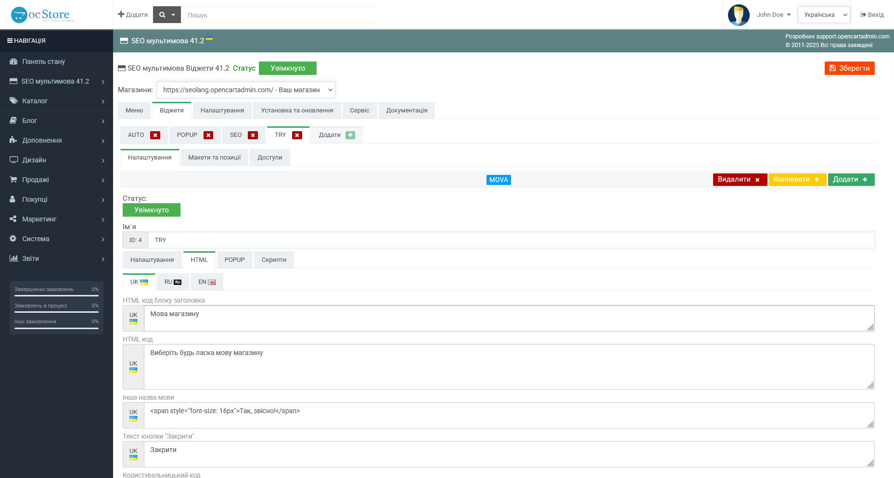The image size is (894, 478).
Task: Click the green Додати button in MOVA bar
Action: click(x=851, y=180)
